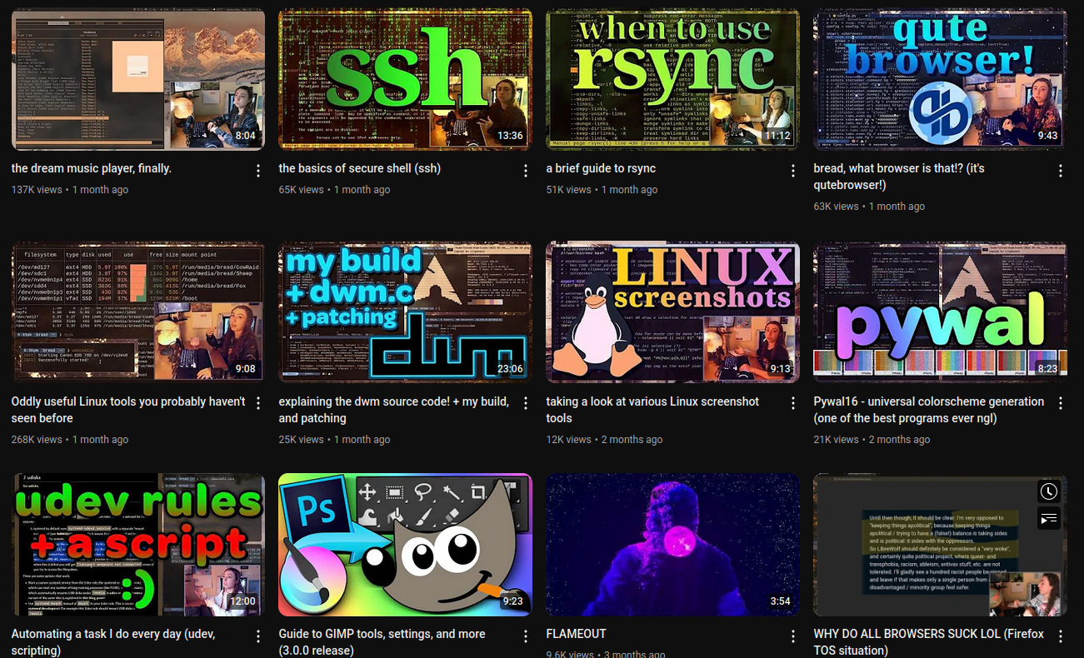Click title 'Oddly useful Linux tools you probably haven't seen before'

128,410
